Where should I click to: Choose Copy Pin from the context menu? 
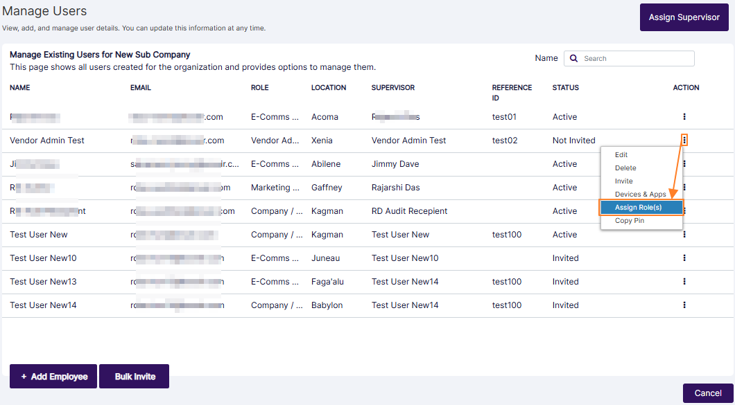pos(630,221)
